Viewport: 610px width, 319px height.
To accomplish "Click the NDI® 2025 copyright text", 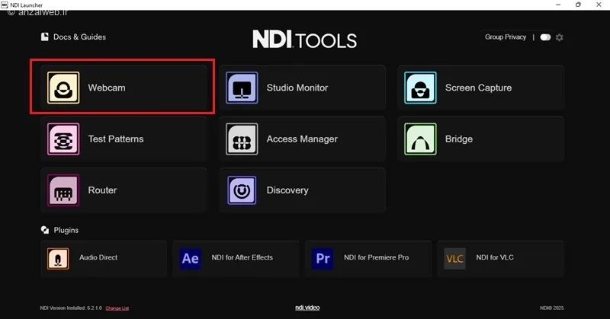I will [551, 308].
